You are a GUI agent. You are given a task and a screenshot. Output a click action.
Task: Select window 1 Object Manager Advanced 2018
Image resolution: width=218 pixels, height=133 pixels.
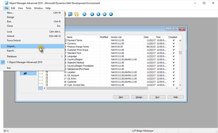32,62
